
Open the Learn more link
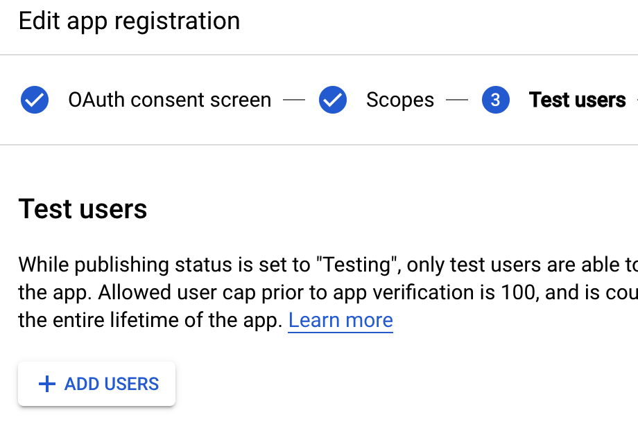(x=340, y=320)
